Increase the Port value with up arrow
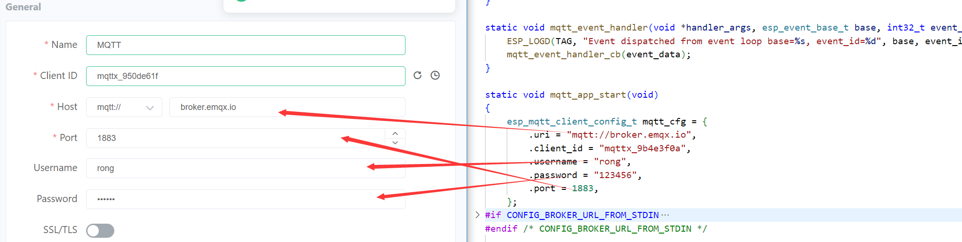 tap(395, 133)
